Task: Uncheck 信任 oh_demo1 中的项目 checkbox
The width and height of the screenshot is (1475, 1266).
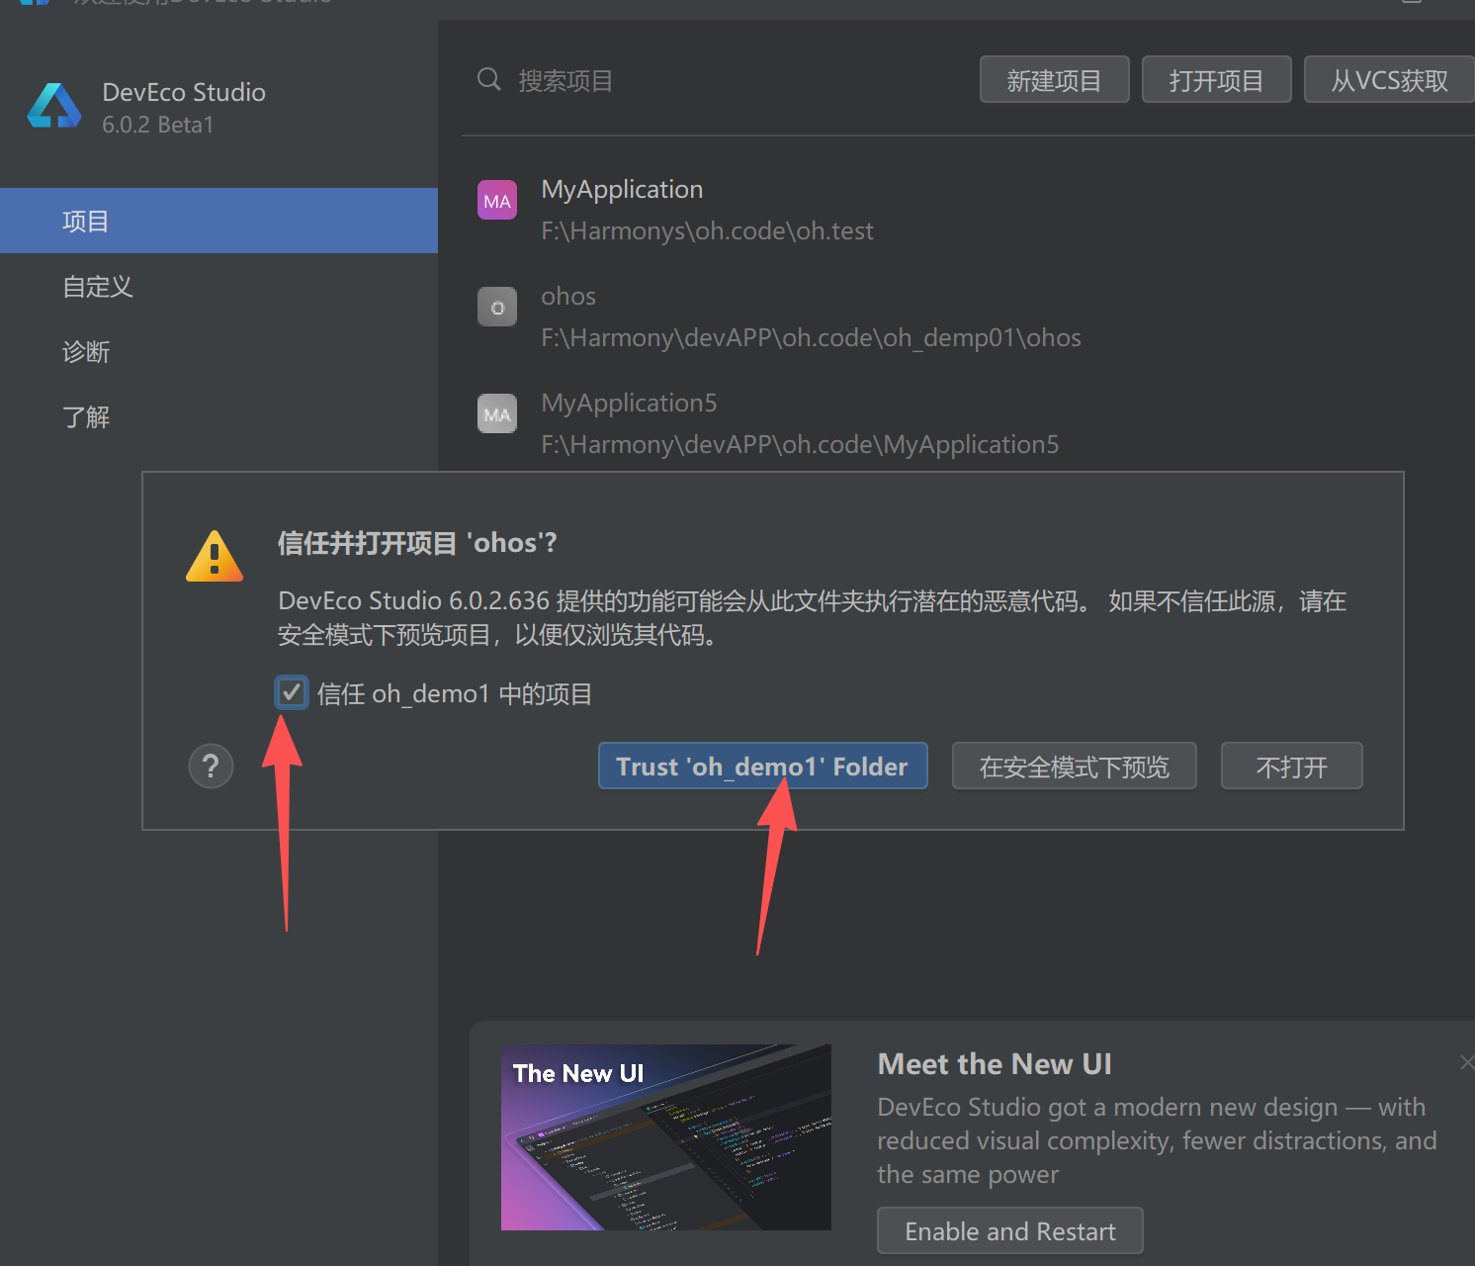Action: [x=291, y=691]
